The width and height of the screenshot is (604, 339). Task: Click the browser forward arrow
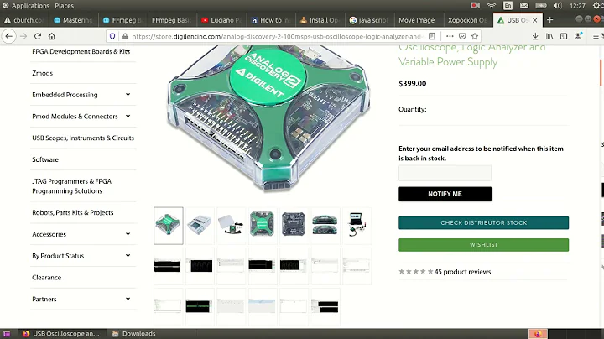click(23, 36)
